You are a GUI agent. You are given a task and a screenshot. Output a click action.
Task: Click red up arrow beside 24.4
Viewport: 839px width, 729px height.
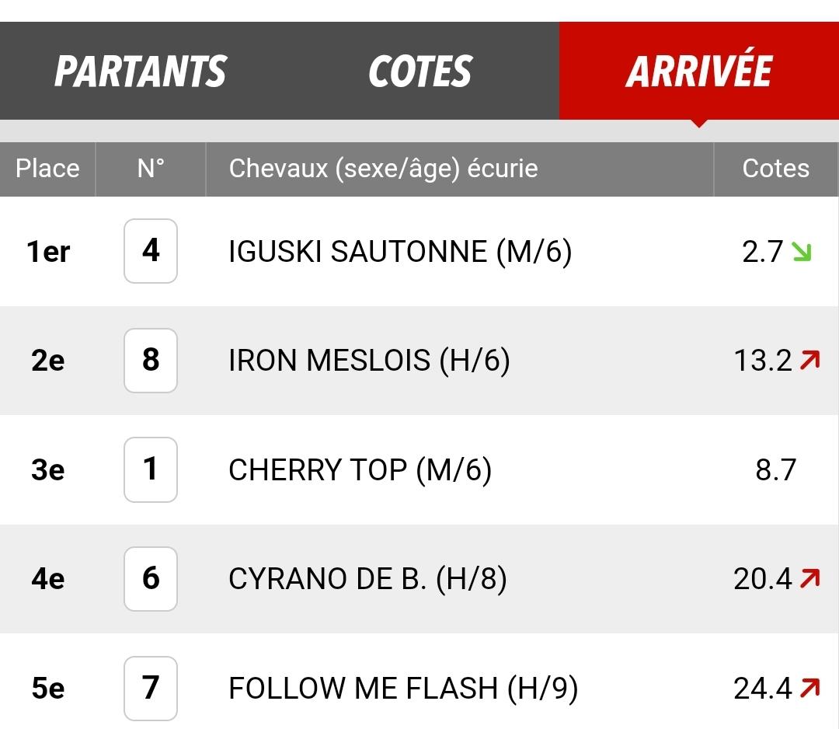point(810,688)
